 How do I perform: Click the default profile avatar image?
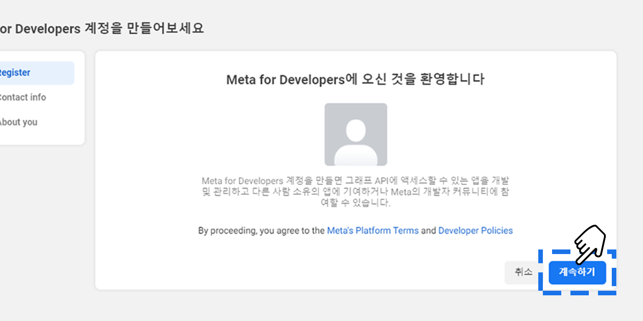[x=356, y=134]
